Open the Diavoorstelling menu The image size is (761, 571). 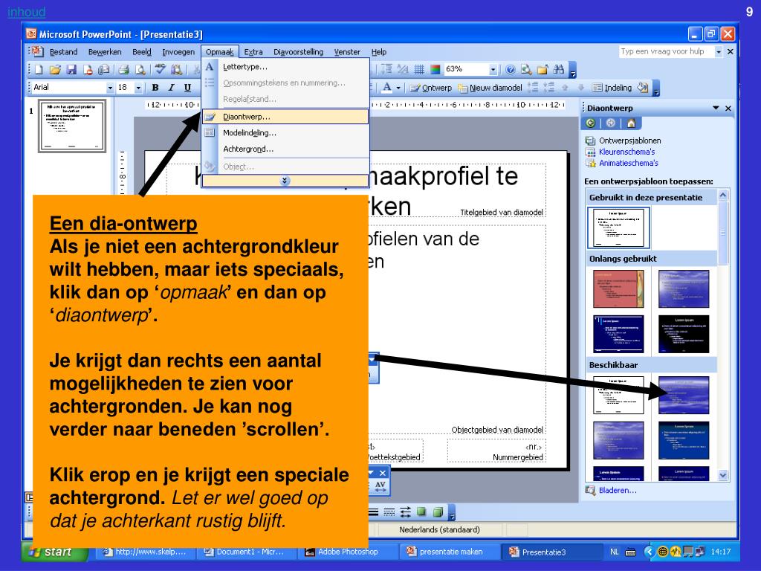tap(298, 52)
